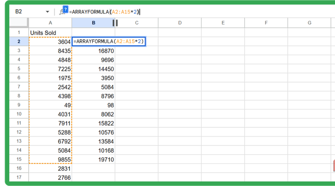Click the column B resize handle
335x186 pixels.
coord(115,23)
